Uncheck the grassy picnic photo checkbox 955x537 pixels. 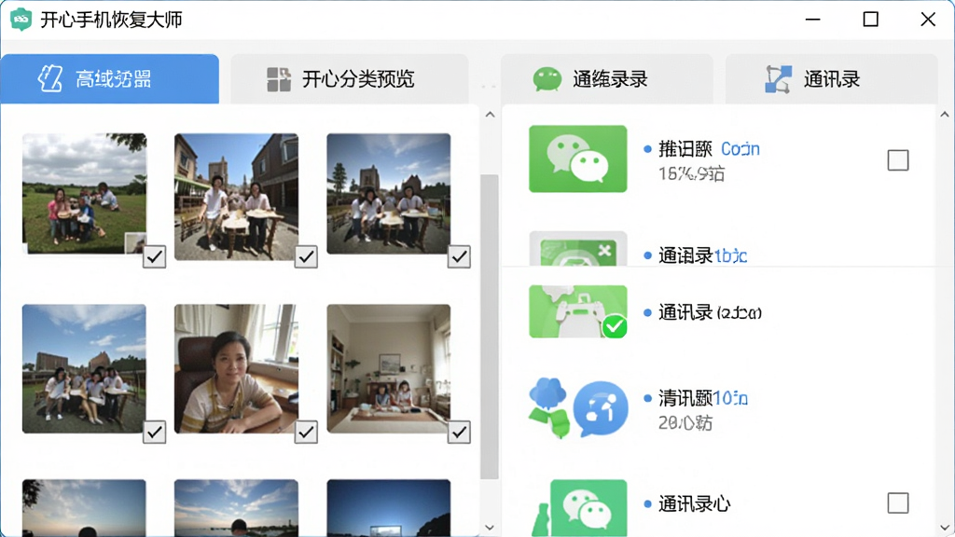[x=155, y=257]
